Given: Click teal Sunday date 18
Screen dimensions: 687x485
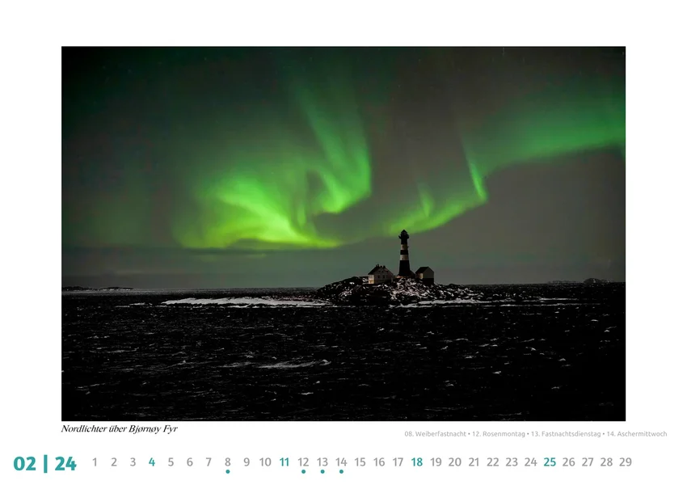Looking at the screenshot, I should pyautogui.click(x=417, y=462).
